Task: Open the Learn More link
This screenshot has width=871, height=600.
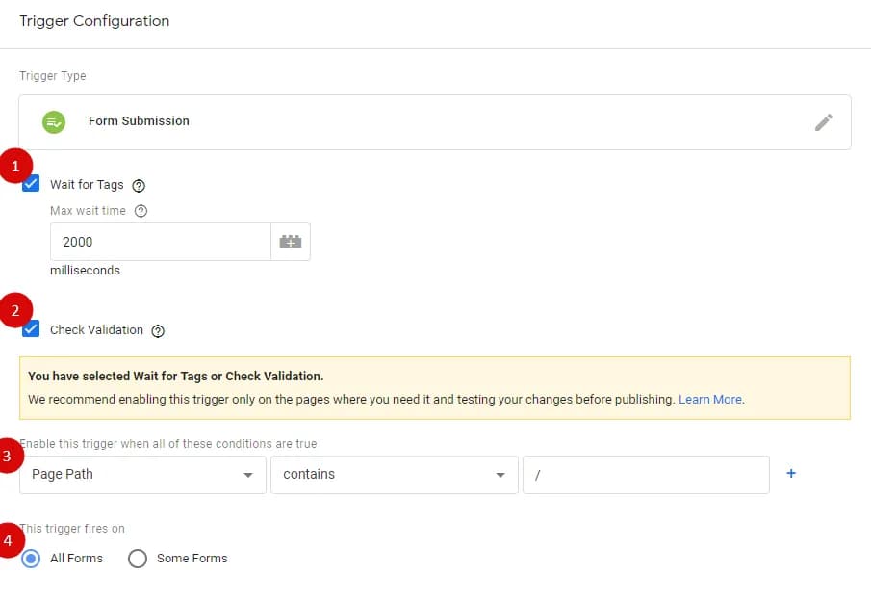Action: [x=710, y=399]
